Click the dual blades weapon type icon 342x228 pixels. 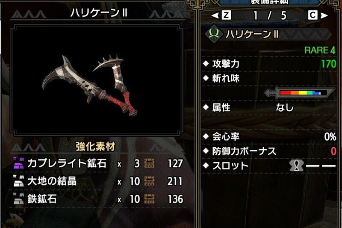pos(214,34)
